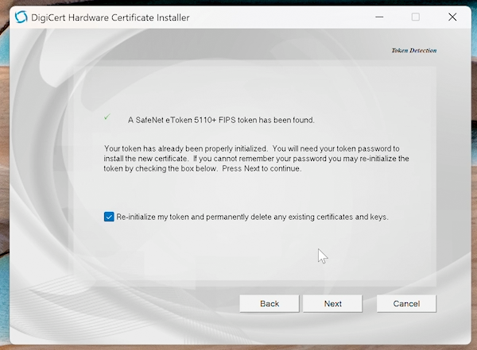Click the Token Detection step heading
477x350 pixels.
413,51
